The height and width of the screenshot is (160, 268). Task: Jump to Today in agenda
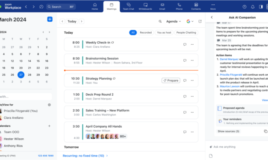coord(72,21)
